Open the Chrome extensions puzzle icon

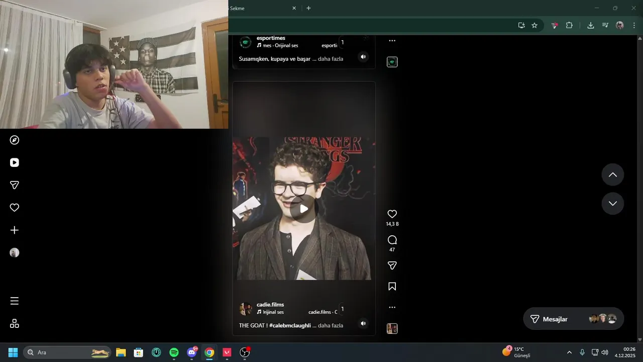(569, 25)
